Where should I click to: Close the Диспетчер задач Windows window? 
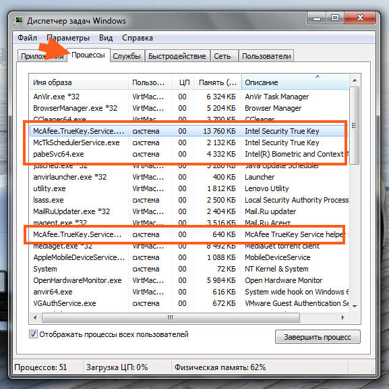click(x=360, y=18)
